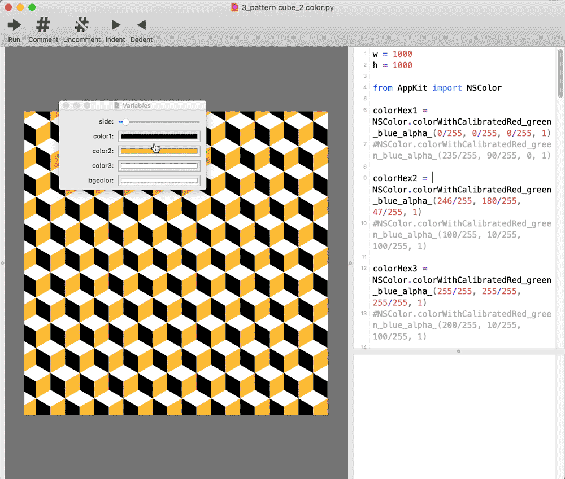Click the splitter handle between canvas and code
Screen dimensions: 565x479
point(350,263)
